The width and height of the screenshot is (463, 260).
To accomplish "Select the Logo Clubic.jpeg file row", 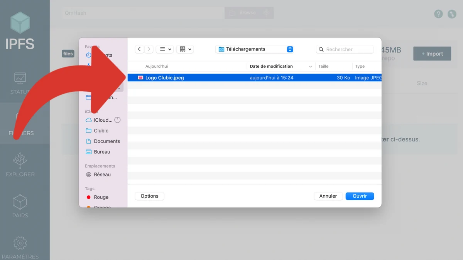I will pos(255,78).
